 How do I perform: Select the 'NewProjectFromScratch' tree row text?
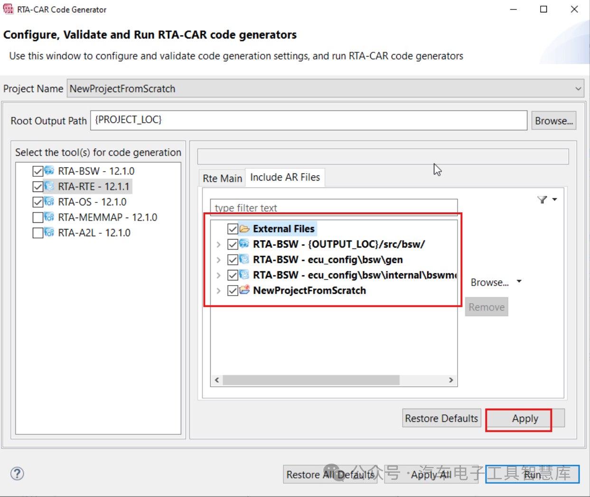click(309, 290)
